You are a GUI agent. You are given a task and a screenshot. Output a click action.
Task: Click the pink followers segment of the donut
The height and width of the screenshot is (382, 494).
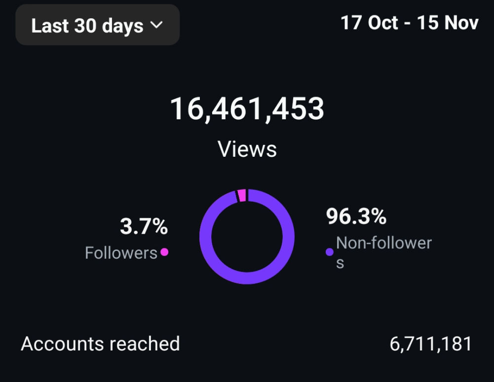[x=241, y=196]
